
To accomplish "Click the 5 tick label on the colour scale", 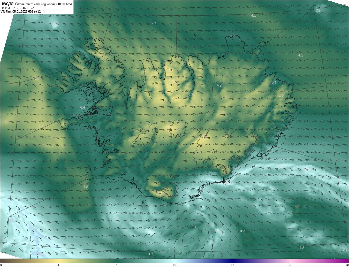I will (116, 265).
